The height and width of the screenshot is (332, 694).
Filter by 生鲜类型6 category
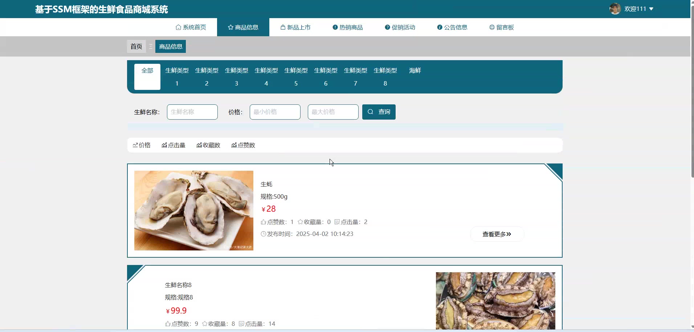[326, 77]
